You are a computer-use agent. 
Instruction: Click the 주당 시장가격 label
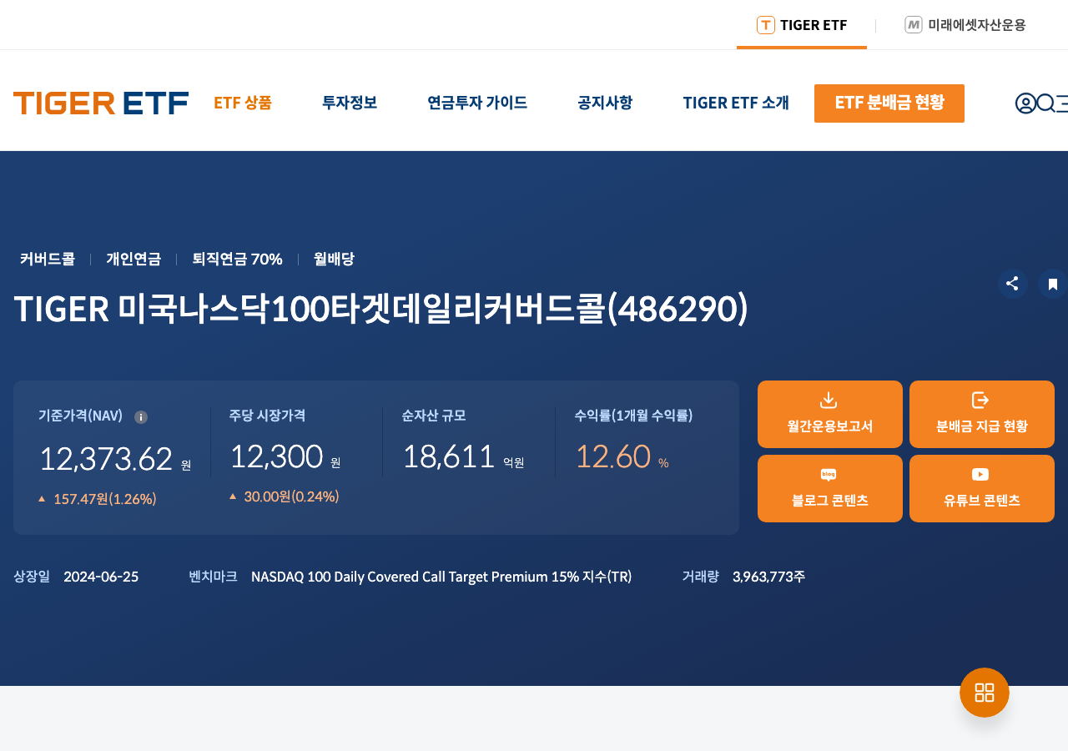[x=267, y=416]
